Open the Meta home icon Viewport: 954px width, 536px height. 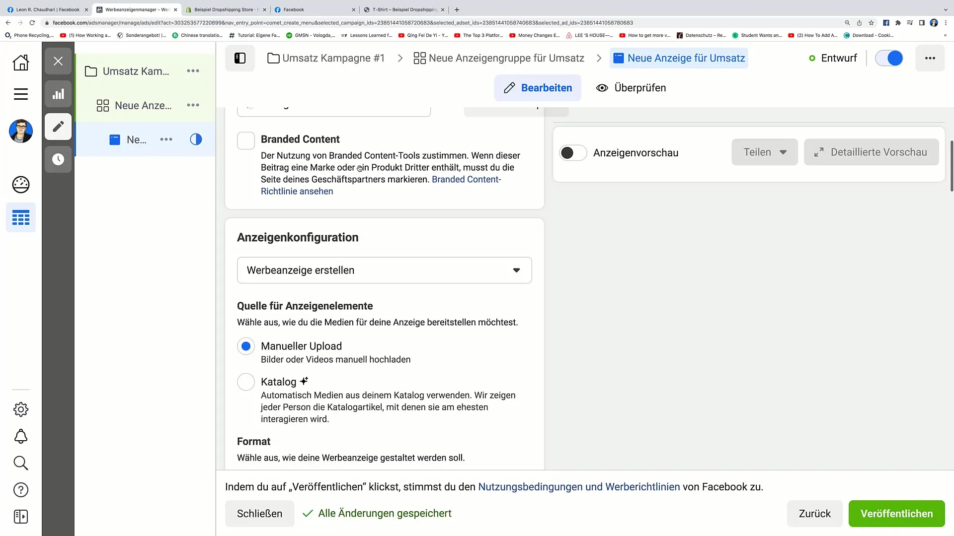coord(21,63)
